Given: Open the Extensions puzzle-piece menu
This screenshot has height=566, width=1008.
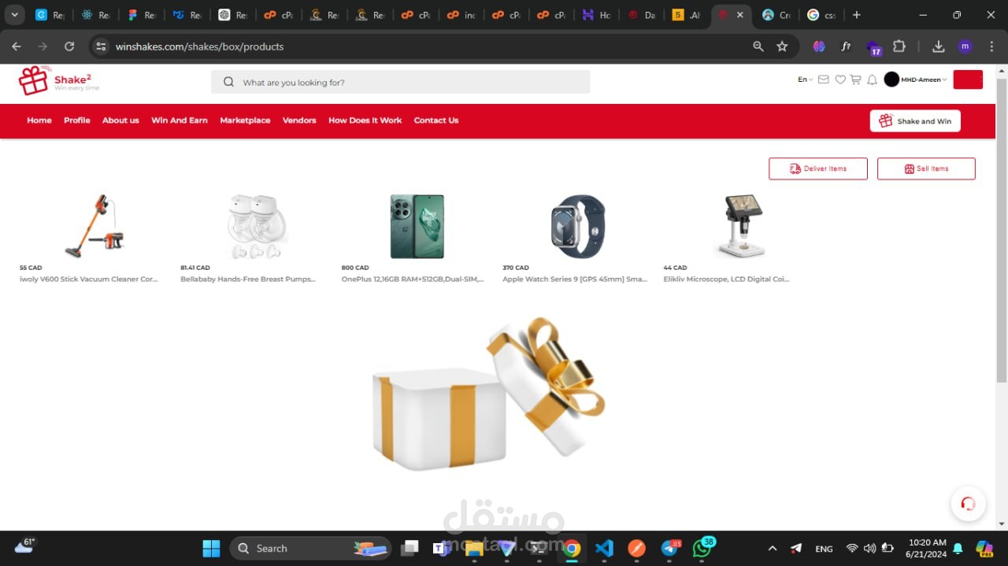Looking at the screenshot, I should tap(899, 46).
